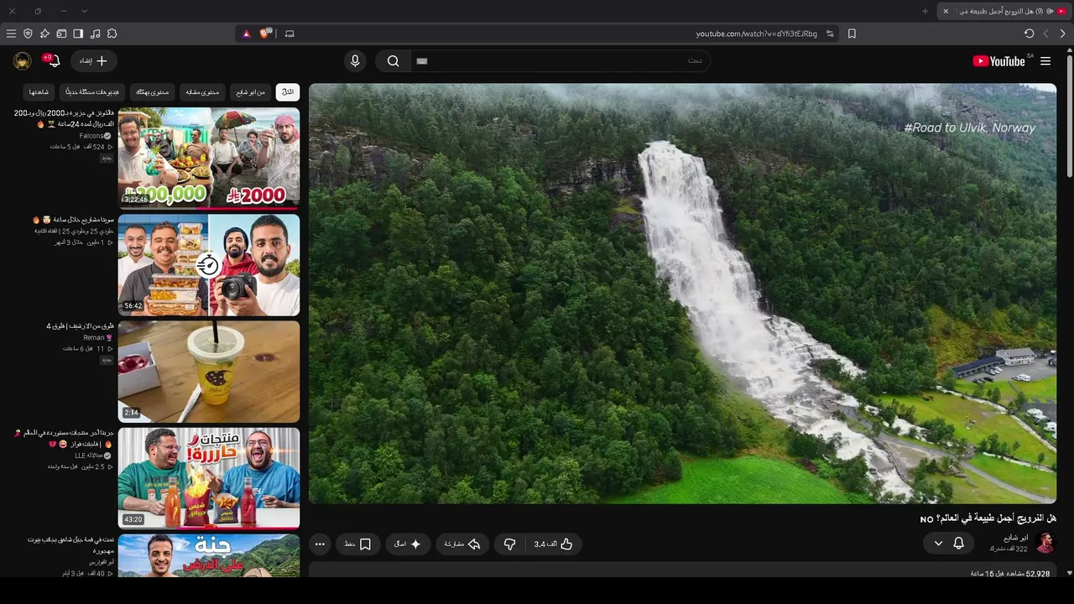Click the إنشاء create button
This screenshot has height=604, width=1074.
tap(94, 61)
